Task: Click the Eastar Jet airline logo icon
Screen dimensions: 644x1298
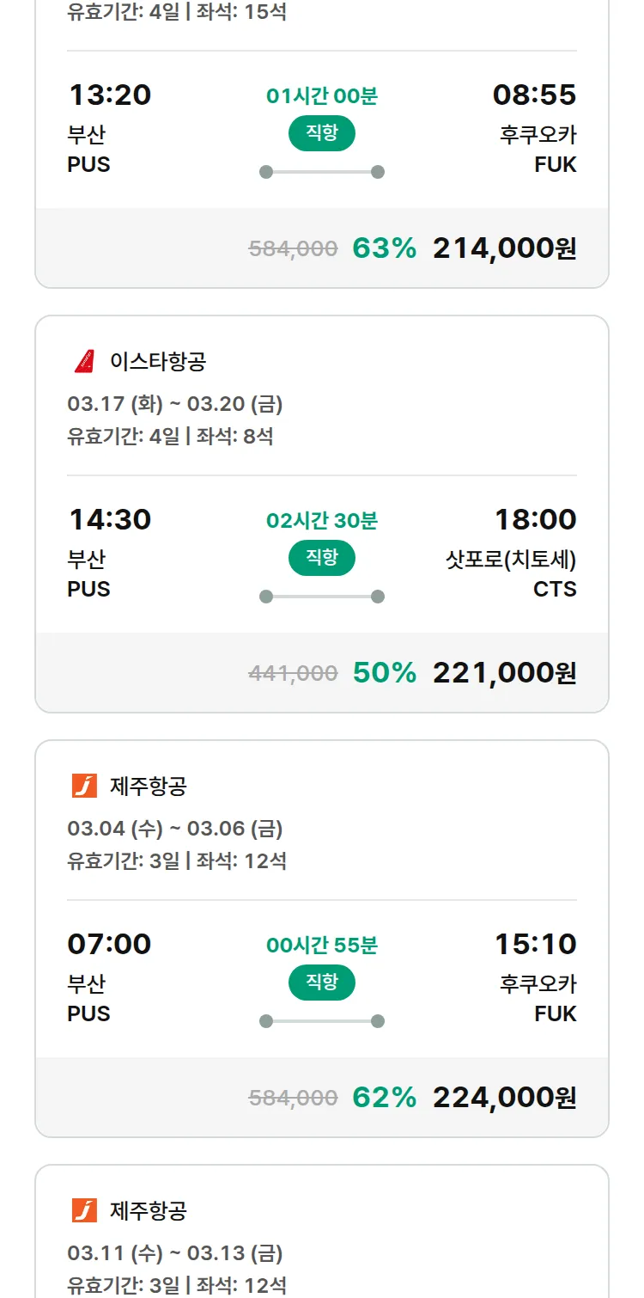Action: click(84, 361)
